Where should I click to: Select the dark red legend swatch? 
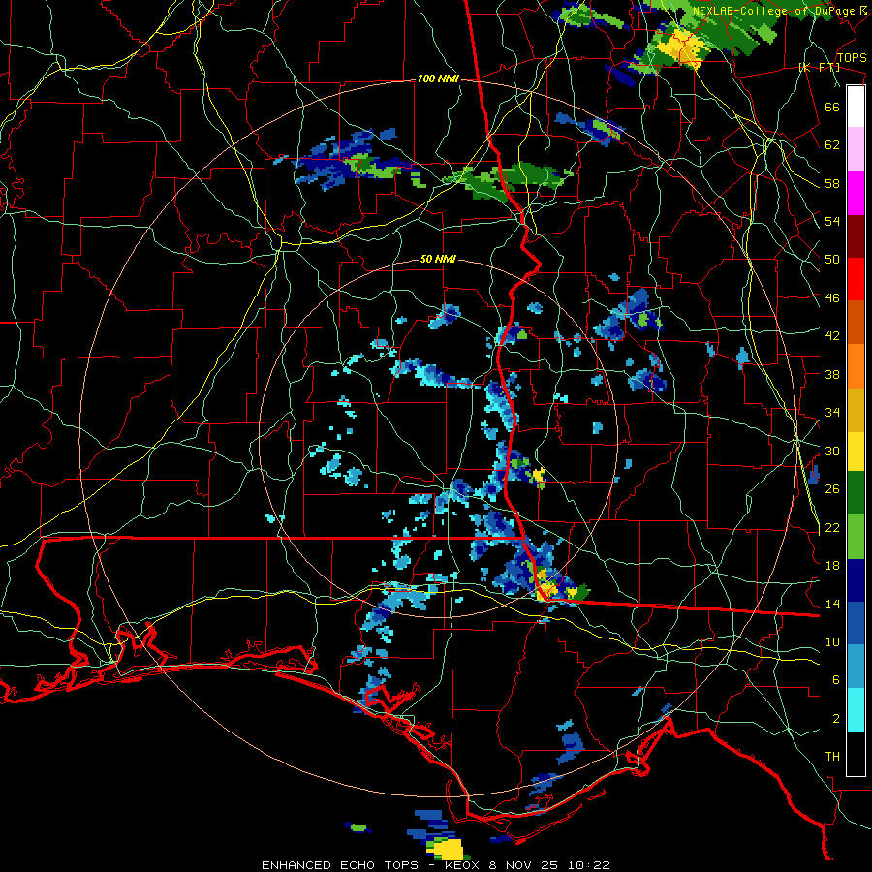click(x=856, y=236)
